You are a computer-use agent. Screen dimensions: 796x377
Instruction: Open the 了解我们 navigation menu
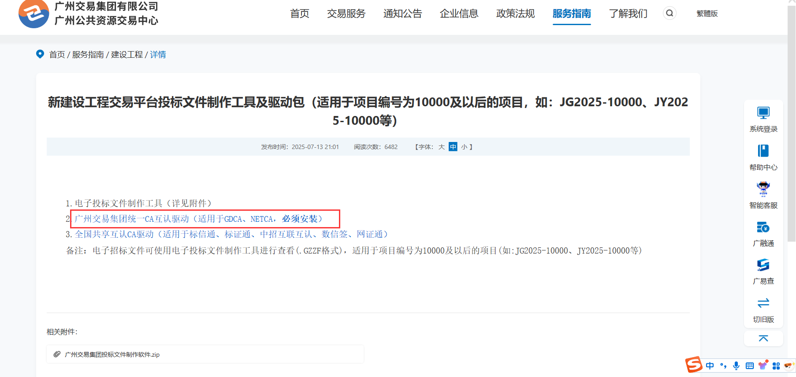coord(628,14)
